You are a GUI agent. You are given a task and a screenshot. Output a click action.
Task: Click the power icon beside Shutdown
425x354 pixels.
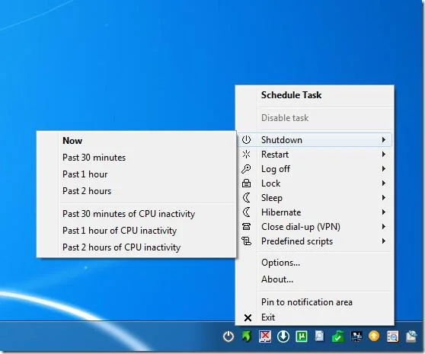(x=246, y=140)
